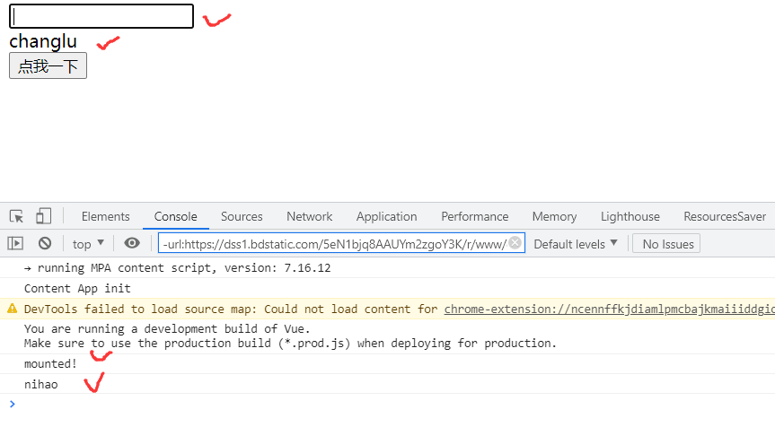The width and height of the screenshot is (775, 427).
Task: Show the console sidebar panel icon
Action: [x=15, y=243]
